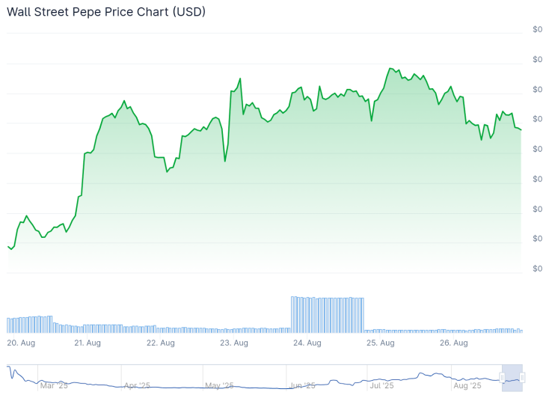
Task: Click the highlighted selection window in the navigator
Action: 512,378
